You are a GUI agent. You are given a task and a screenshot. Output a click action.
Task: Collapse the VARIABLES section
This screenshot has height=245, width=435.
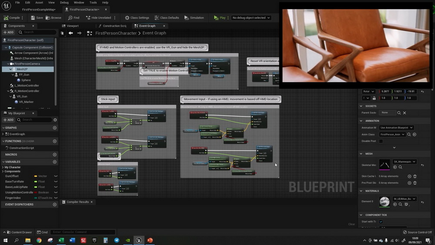point(3,162)
